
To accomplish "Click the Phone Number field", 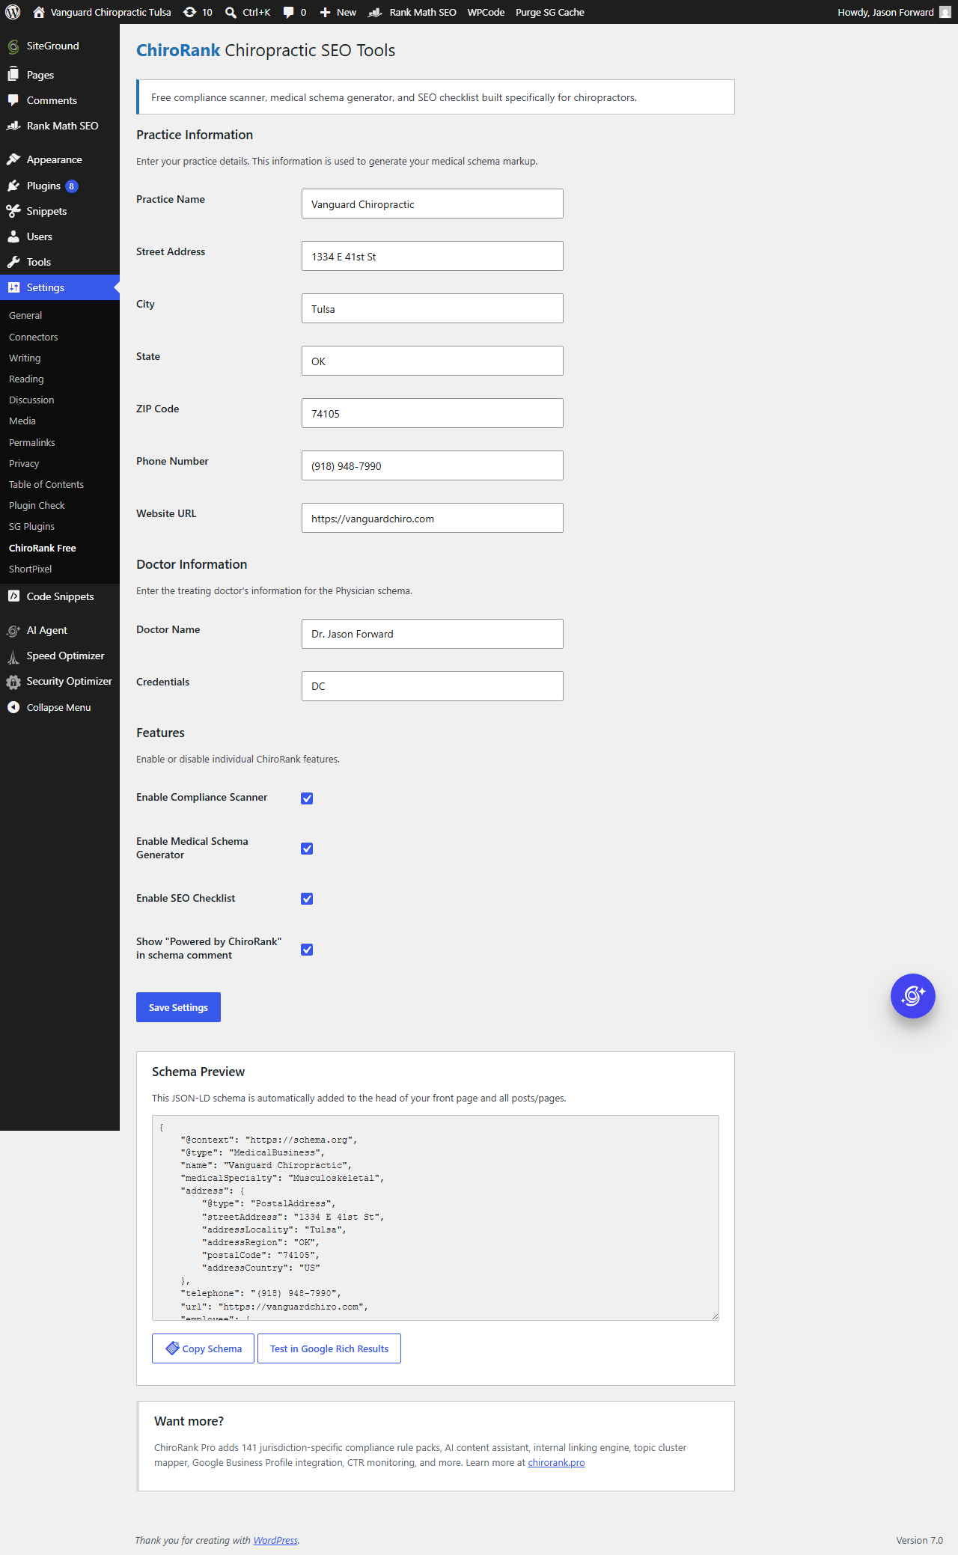I will [433, 465].
